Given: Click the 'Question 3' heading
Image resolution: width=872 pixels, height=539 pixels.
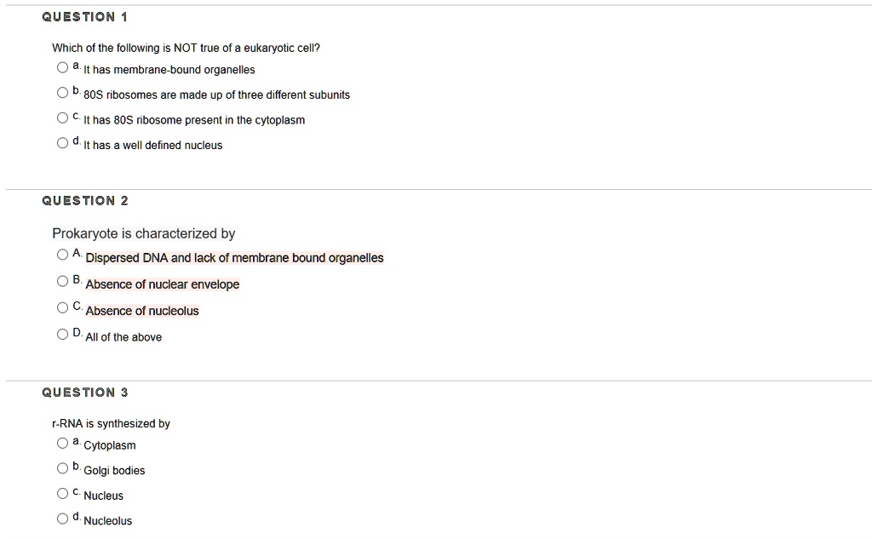Looking at the screenshot, I should click(x=84, y=393).
